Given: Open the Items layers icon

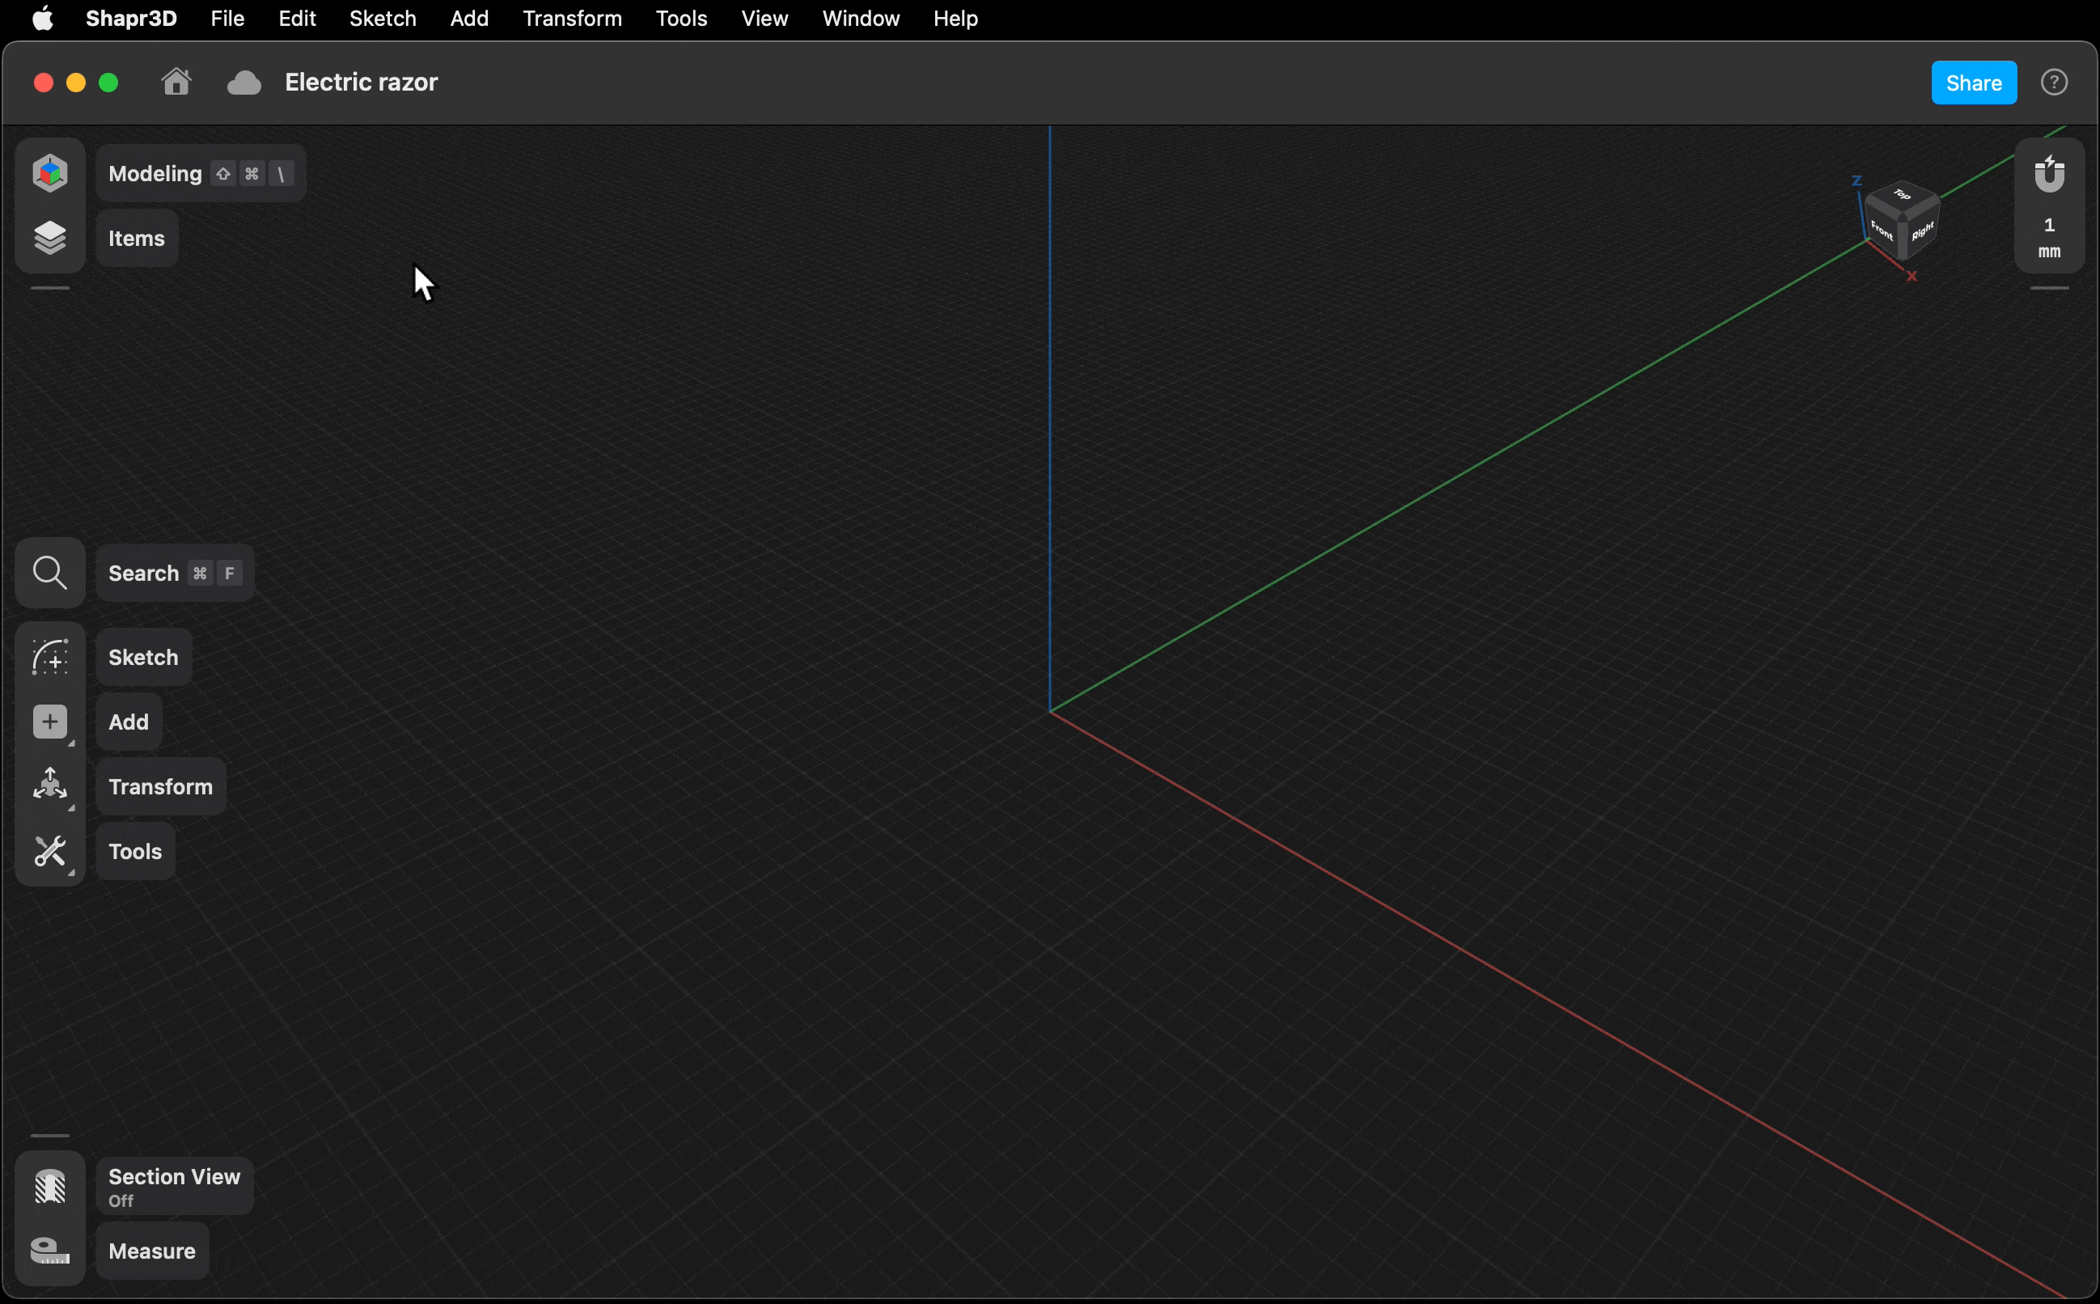Looking at the screenshot, I should pos(50,238).
